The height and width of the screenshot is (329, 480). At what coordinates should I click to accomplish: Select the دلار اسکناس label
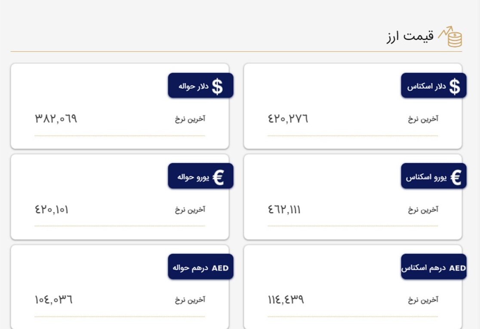[x=426, y=86]
